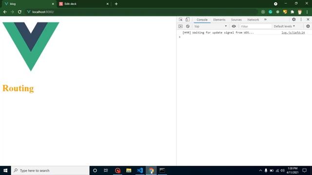Open DevTools settings gear
The height and width of the screenshot is (175, 312).
[x=293, y=19]
